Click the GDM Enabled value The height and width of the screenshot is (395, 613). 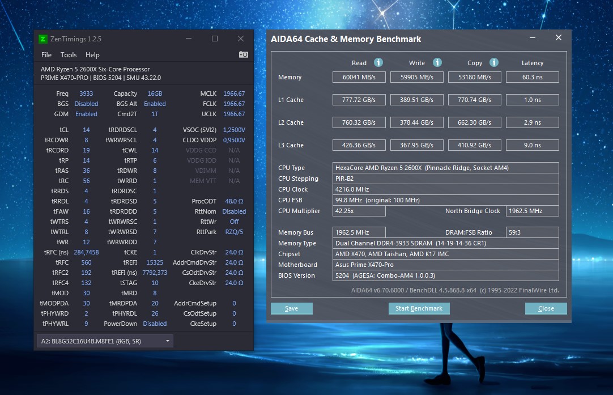(87, 114)
